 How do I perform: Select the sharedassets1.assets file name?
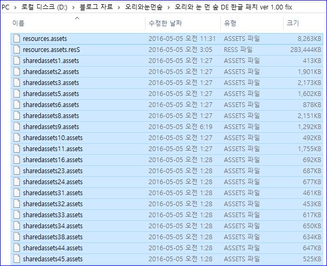(51, 61)
